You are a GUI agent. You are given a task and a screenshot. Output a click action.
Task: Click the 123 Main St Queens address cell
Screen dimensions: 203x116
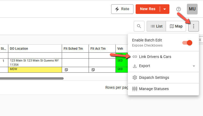35,63
